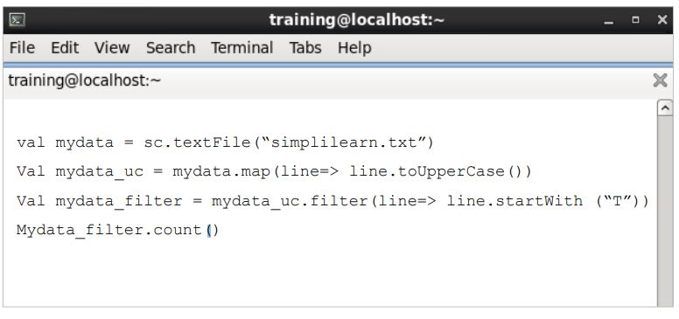Open the Help menu

(354, 47)
